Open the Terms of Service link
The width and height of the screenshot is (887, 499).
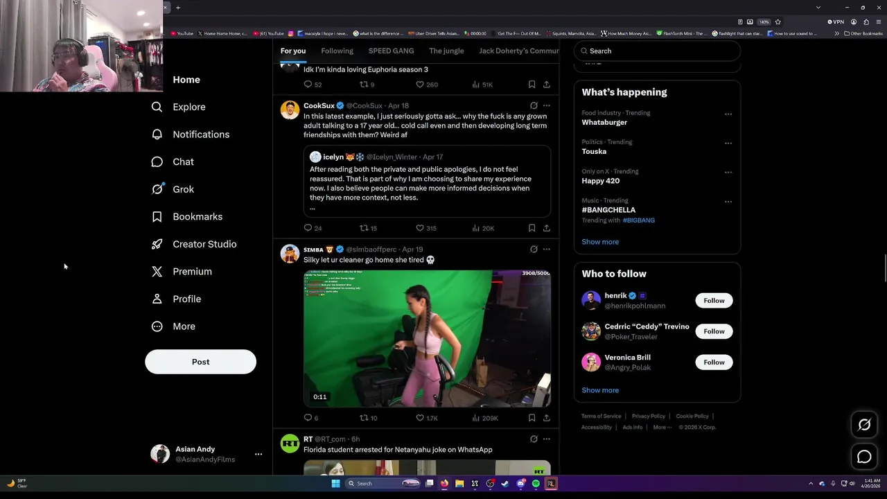(601, 416)
